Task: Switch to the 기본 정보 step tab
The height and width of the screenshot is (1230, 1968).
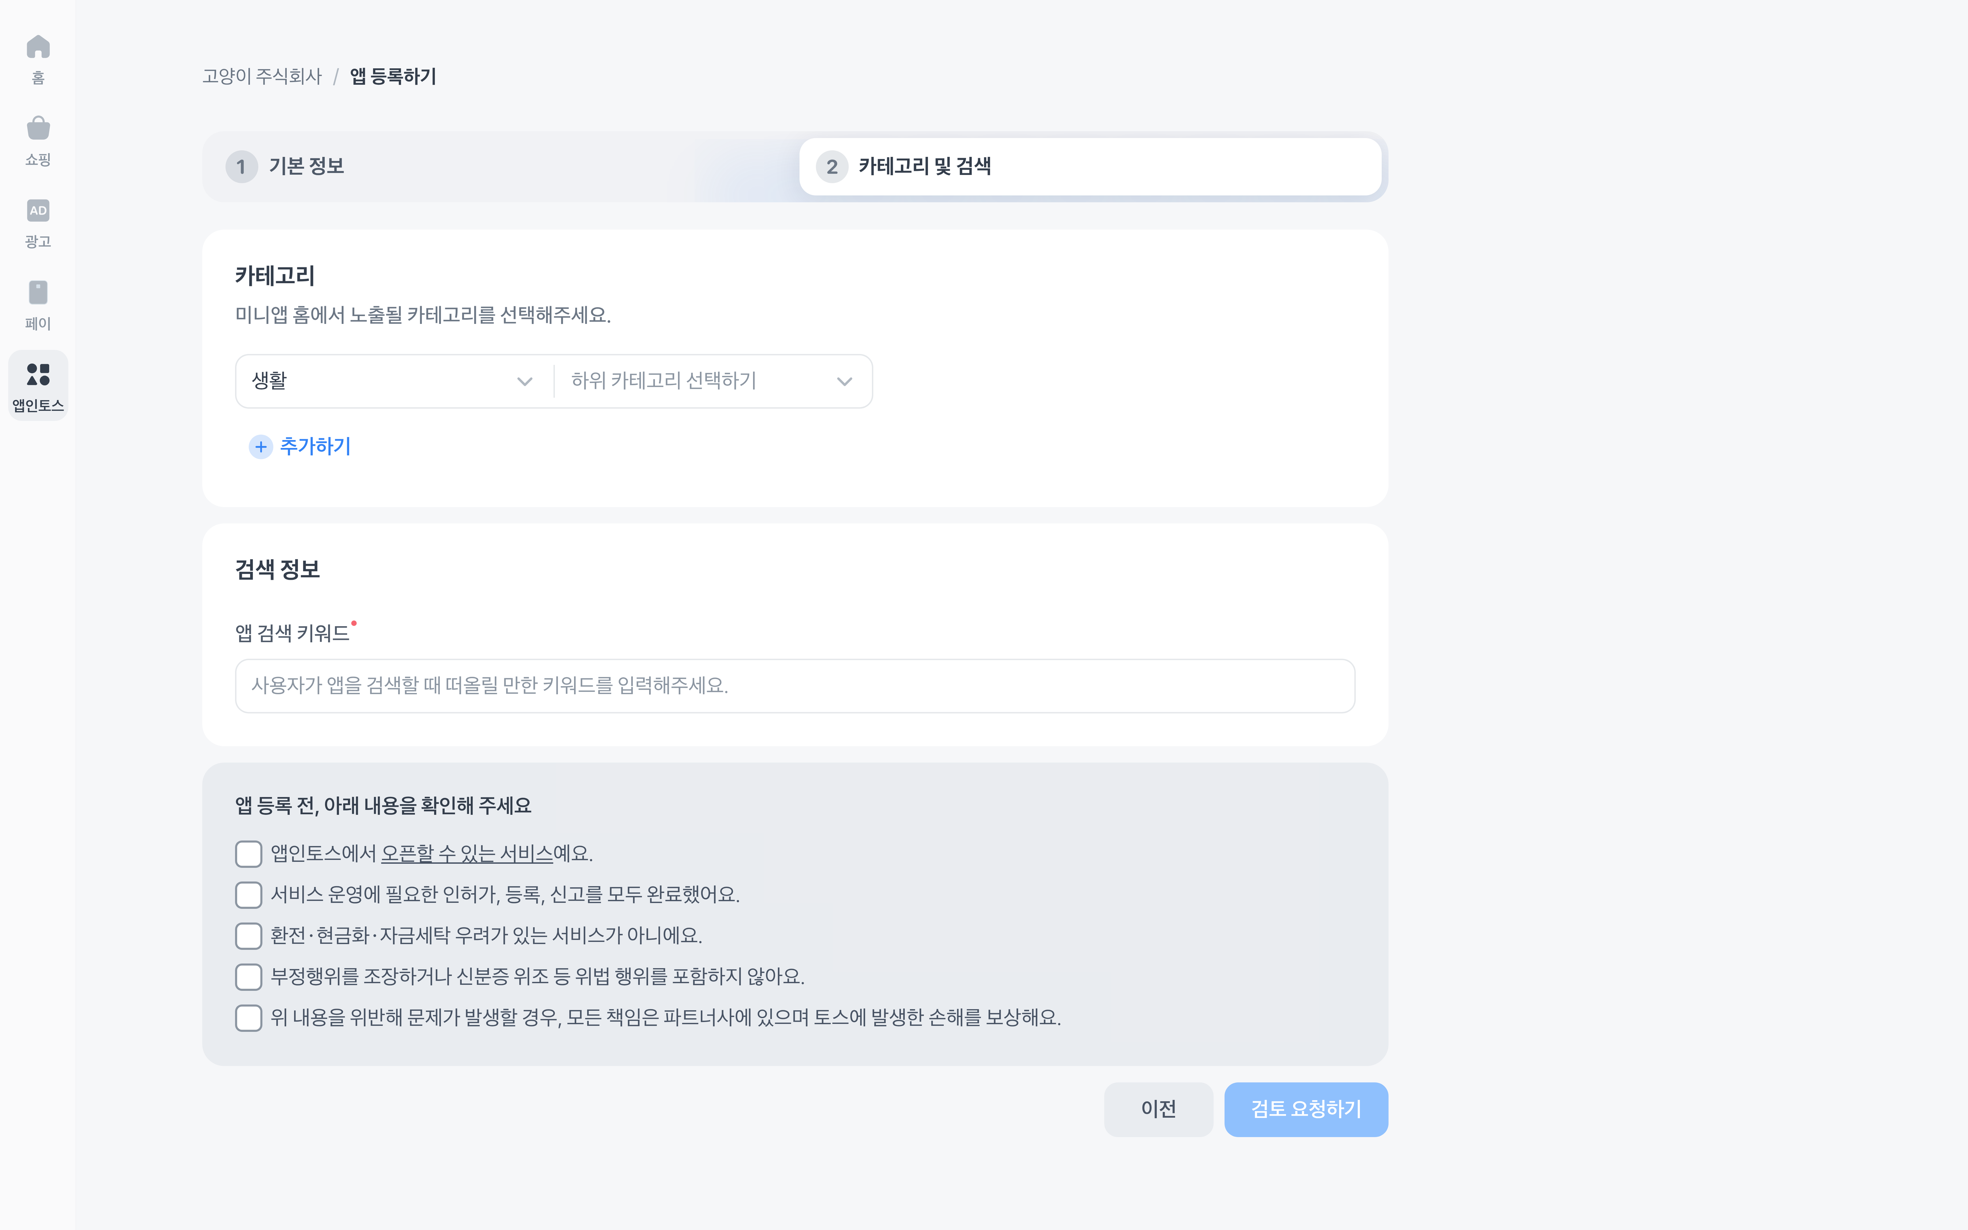Action: tap(306, 167)
